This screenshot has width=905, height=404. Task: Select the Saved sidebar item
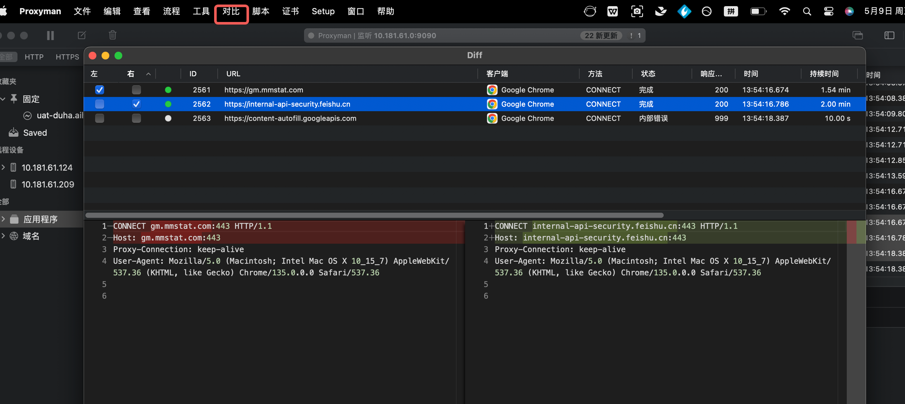click(35, 133)
